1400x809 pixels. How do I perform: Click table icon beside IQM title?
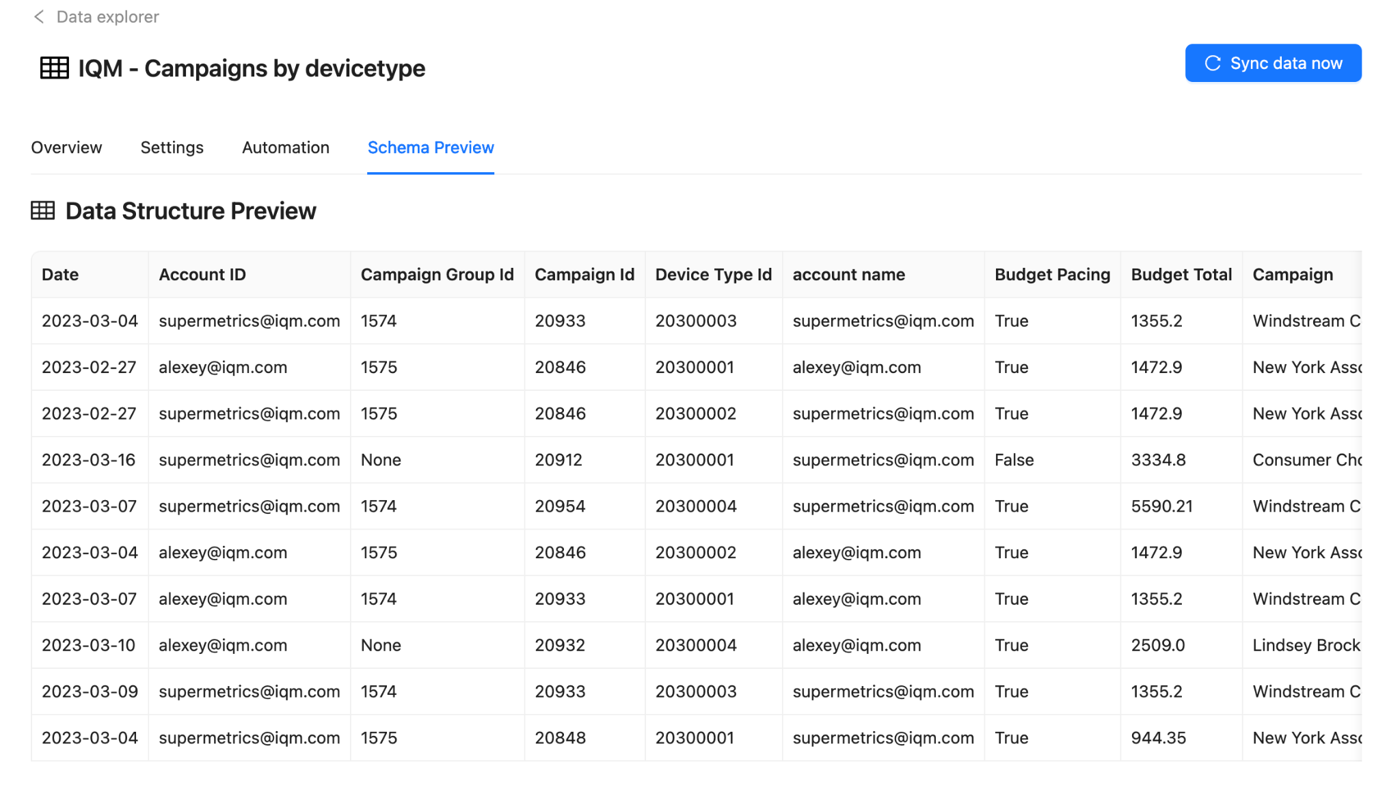tap(55, 68)
